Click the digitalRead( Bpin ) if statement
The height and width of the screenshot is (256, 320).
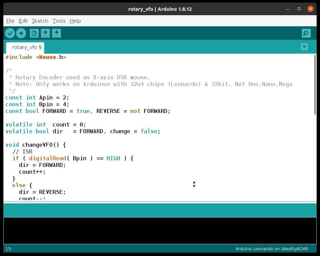click(x=73, y=158)
